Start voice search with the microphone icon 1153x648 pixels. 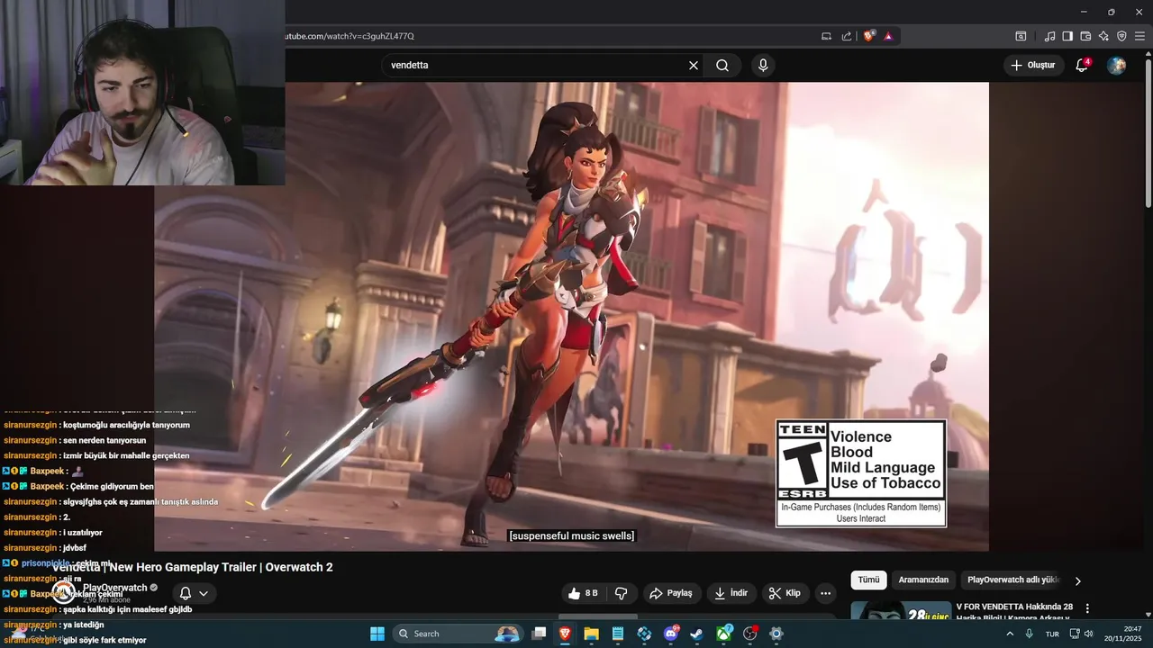tap(763, 66)
